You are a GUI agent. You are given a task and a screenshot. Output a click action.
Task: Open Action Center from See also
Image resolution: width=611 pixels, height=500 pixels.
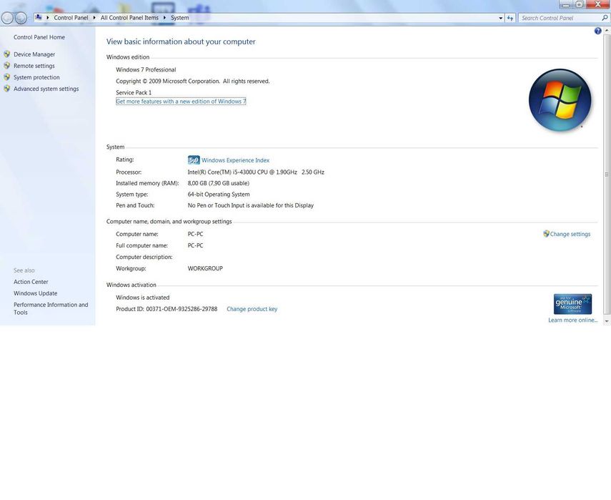[31, 282]
